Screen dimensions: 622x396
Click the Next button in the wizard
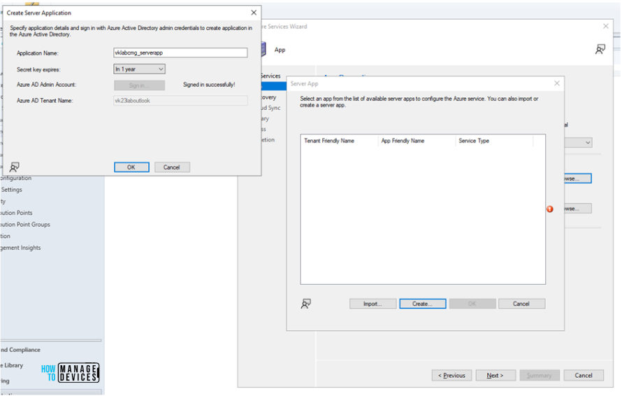496,375
